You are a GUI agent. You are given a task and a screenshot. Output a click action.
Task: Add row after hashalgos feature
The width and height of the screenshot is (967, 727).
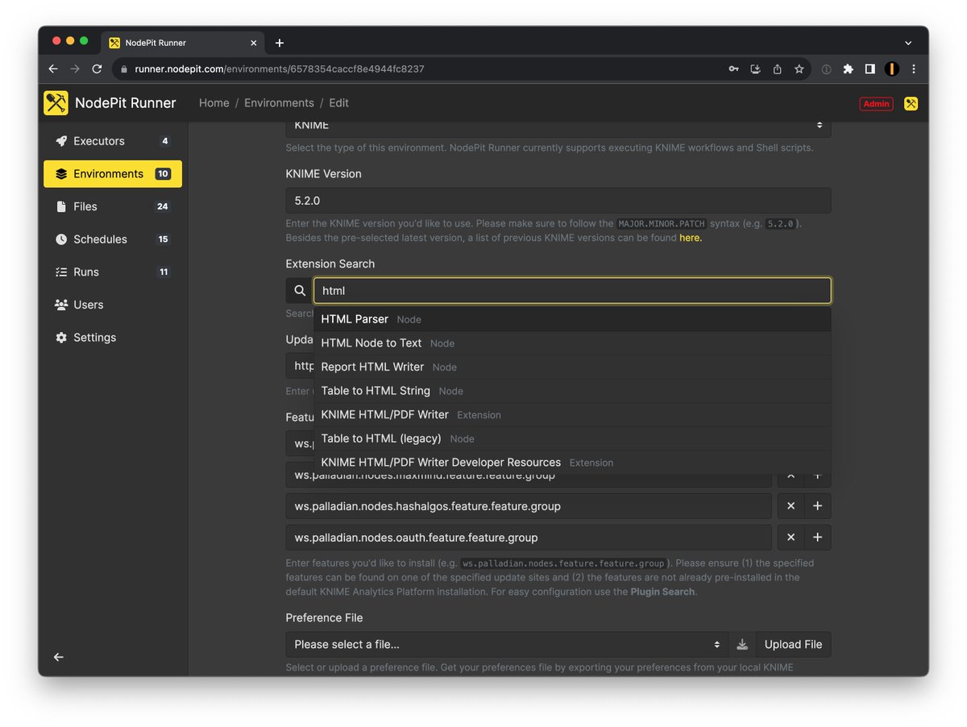click(817, 506)
